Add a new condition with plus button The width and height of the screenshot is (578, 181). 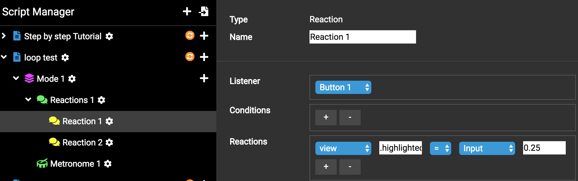click(x=326, y=117)
